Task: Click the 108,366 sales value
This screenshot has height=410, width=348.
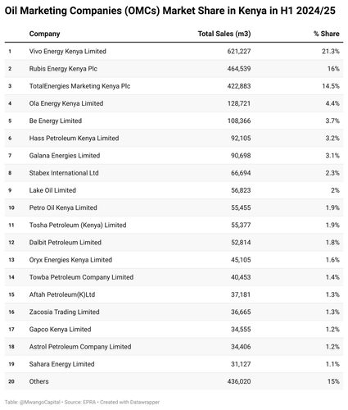Action: (239, 121)
